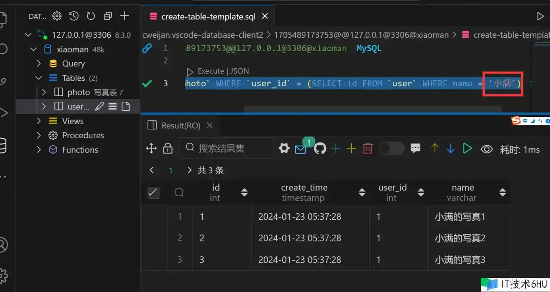Switch to the Result(RO) tab

[x=180, y=125]
